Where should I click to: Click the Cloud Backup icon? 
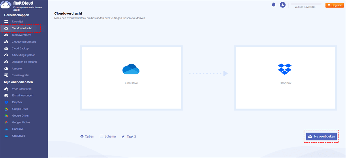[6, 48]
